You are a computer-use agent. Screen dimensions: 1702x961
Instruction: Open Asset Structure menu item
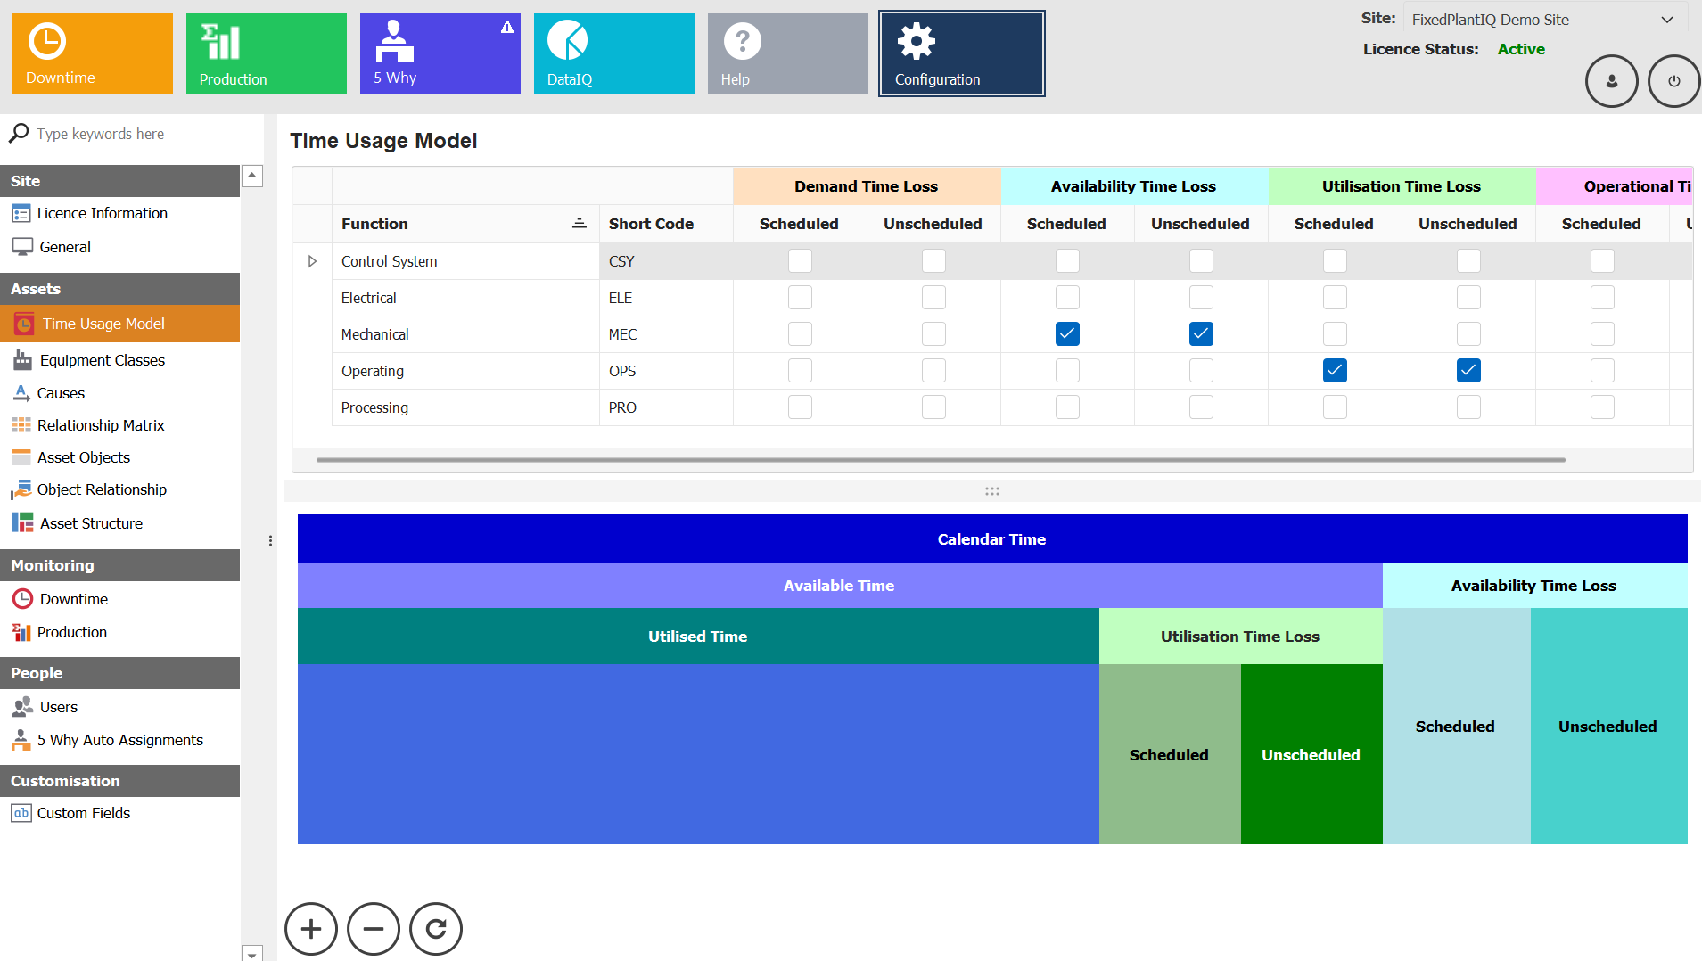coord(91,523)
